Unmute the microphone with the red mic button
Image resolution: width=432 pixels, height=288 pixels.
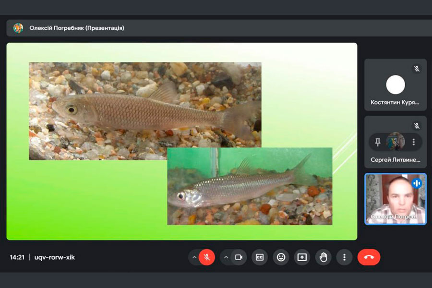[207, 257]
